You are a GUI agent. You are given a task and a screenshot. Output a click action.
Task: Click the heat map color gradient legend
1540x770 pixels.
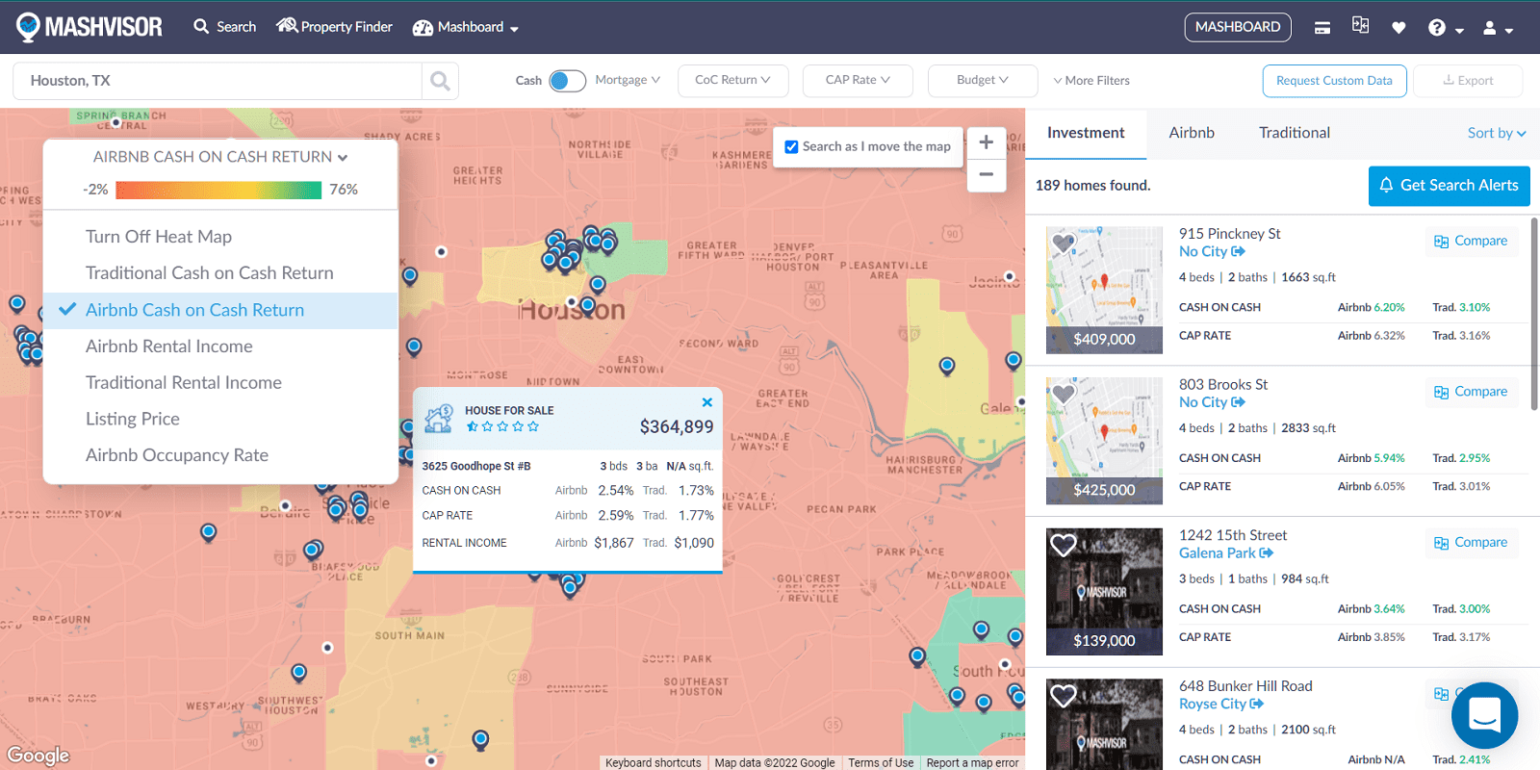pos(218,190)
